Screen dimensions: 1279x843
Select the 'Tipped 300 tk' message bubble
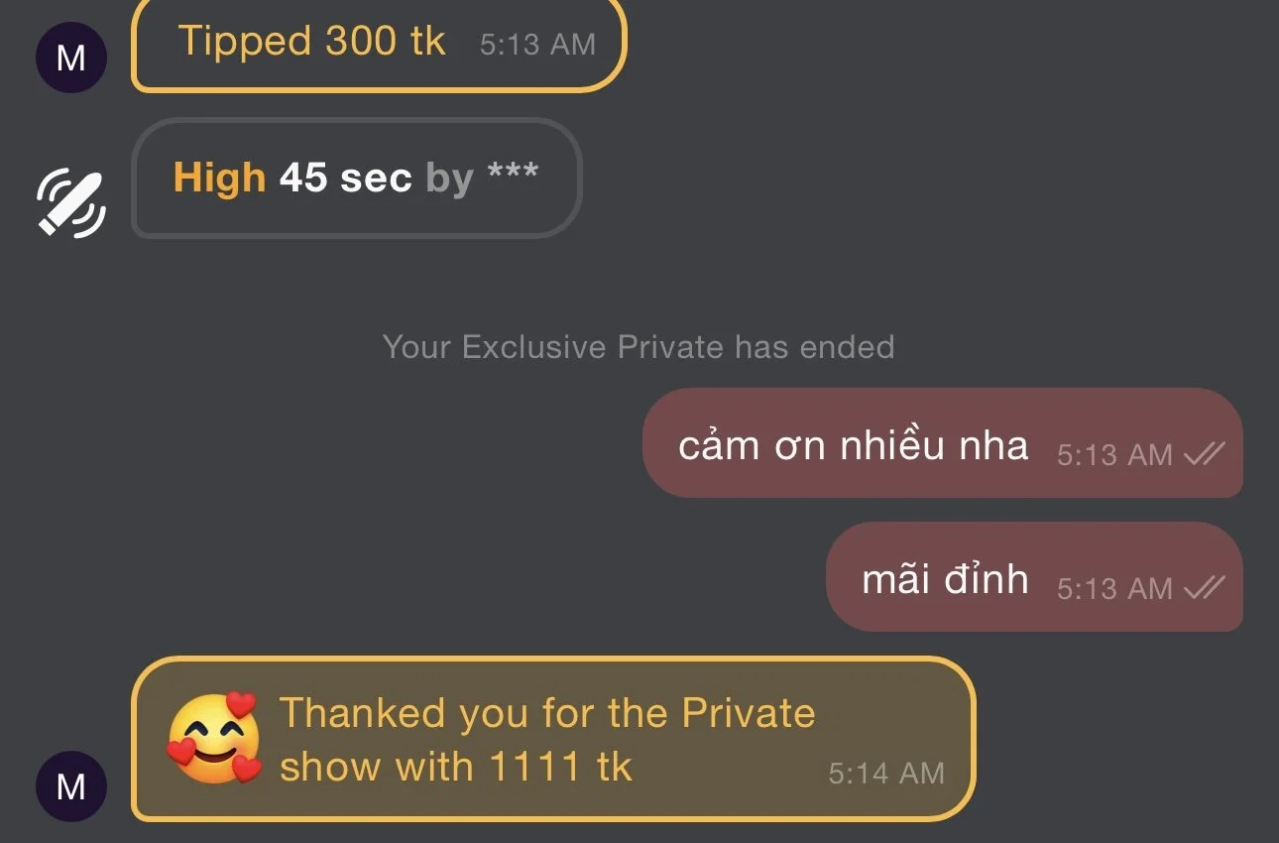(x=379, y=43)
